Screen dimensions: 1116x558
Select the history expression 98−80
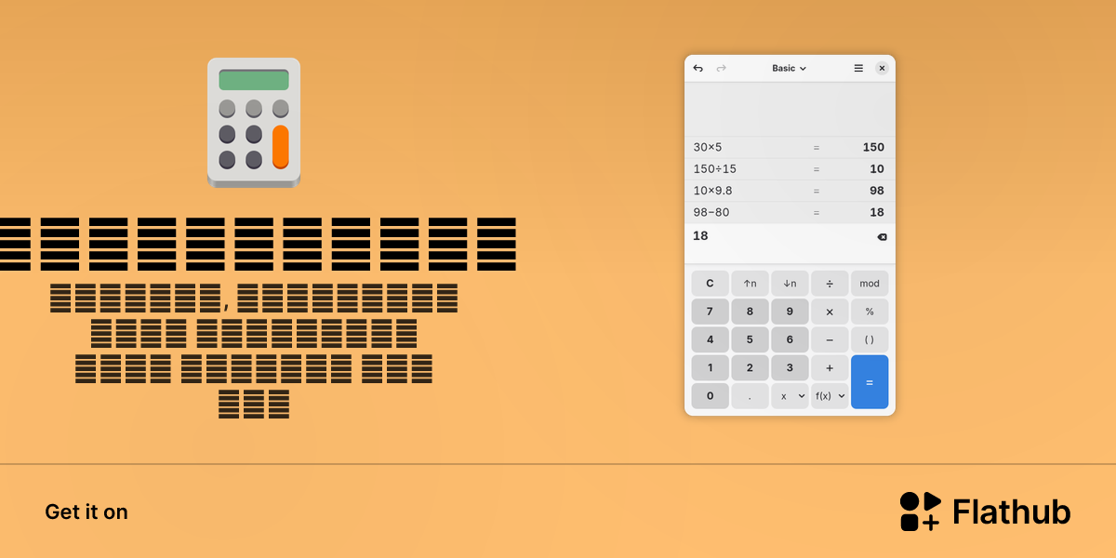711,212
